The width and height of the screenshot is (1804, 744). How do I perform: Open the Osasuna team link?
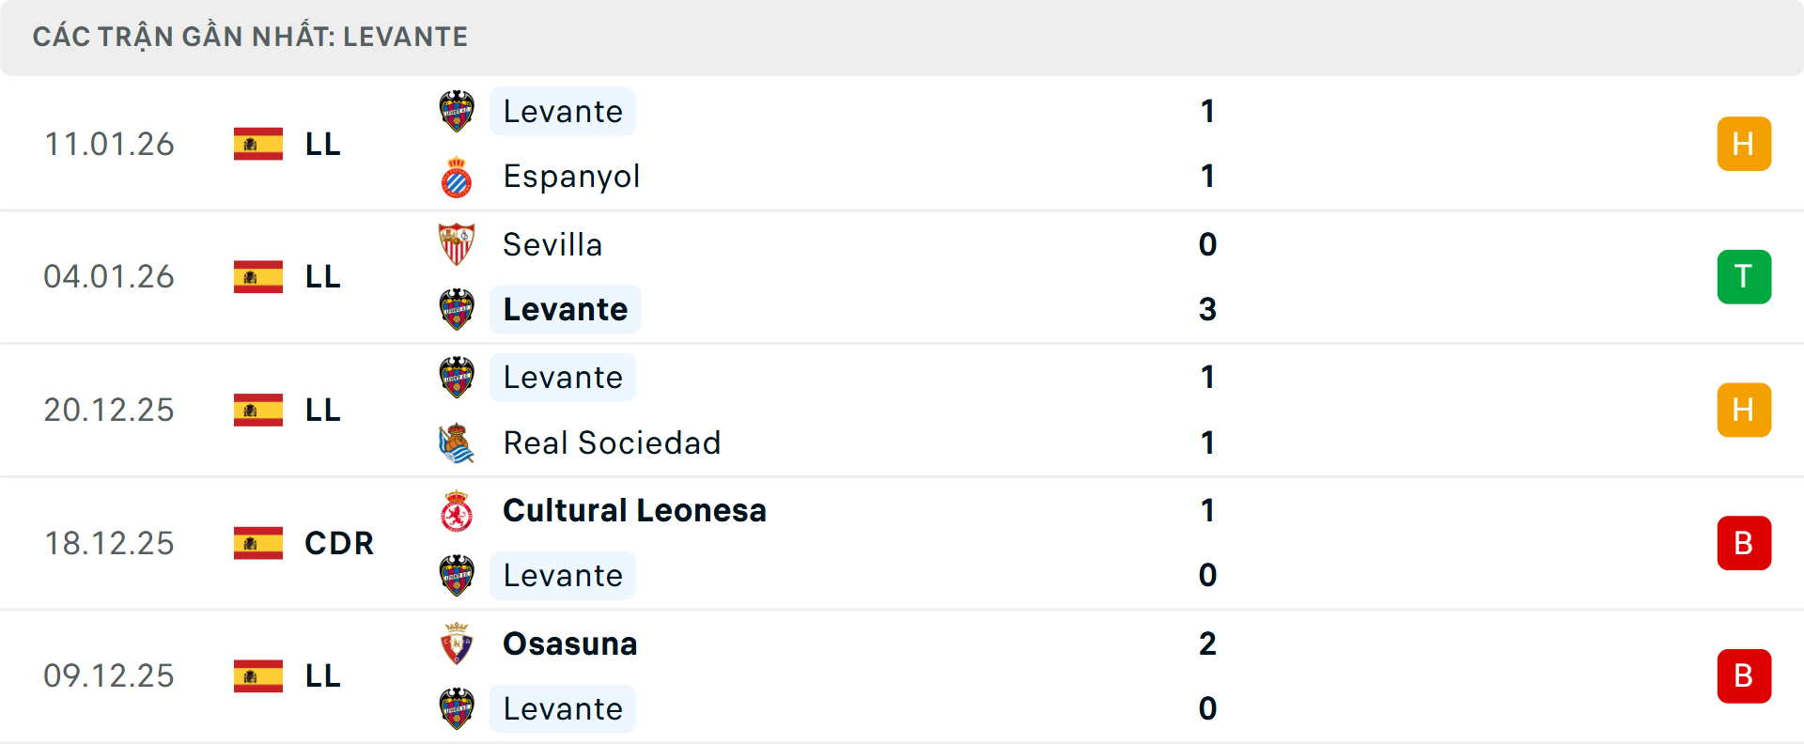pos(569,643)
